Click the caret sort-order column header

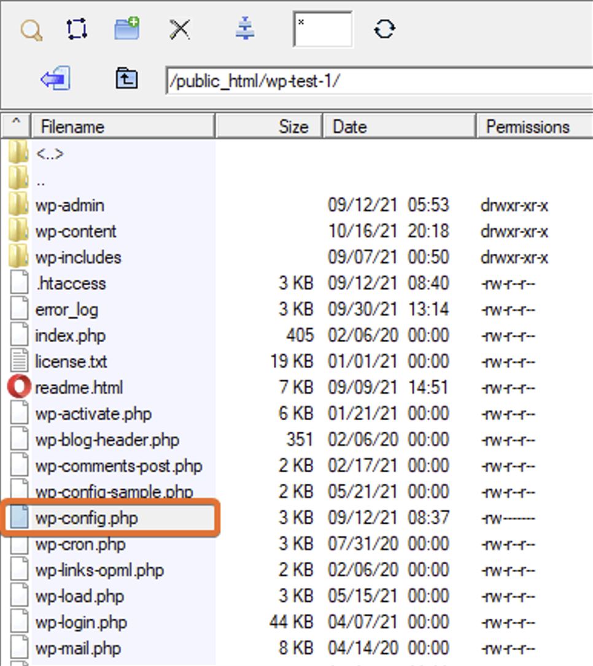point(16,126)
